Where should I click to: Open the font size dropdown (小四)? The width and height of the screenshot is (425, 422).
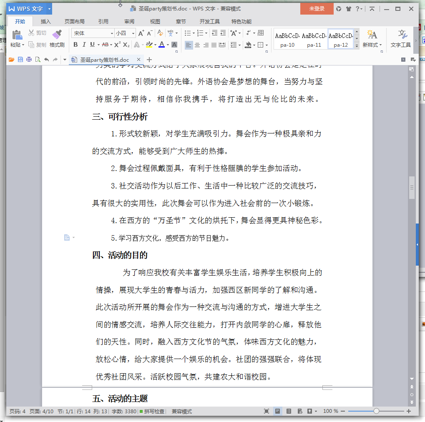pos(133,33)
